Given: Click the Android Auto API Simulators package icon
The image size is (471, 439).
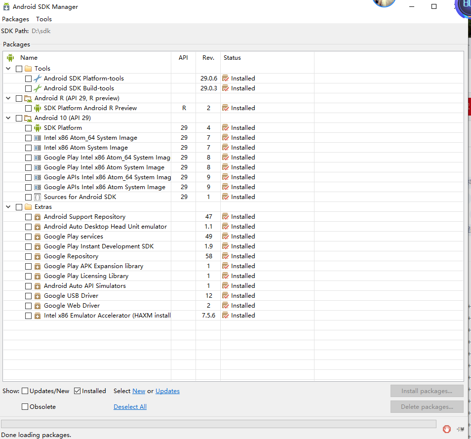Looking at the screenshot, I should pyautogui.click(x=38, y=286).
